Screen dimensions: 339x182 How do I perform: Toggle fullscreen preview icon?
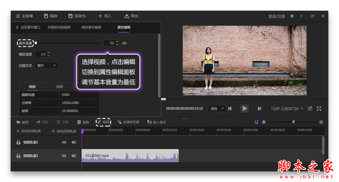click(319, 108)
